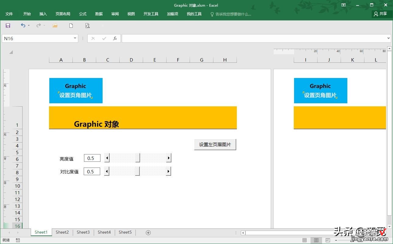Image resolution: width=393 pixels, height=244 pixels.
Task: Click the Enter checkmark in formula bar
Action: [104, 38]
